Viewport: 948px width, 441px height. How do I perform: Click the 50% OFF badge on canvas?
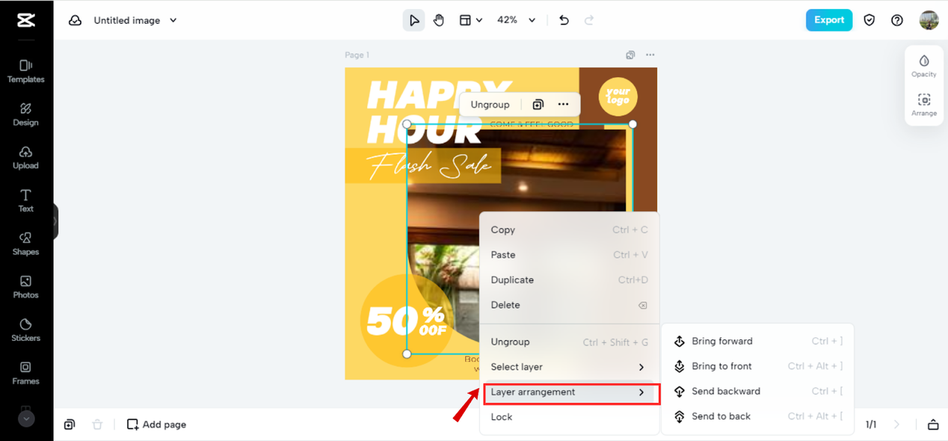pyautogui.click(x=406, y=321)
